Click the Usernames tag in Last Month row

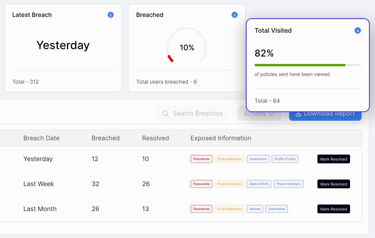(277, 209)
